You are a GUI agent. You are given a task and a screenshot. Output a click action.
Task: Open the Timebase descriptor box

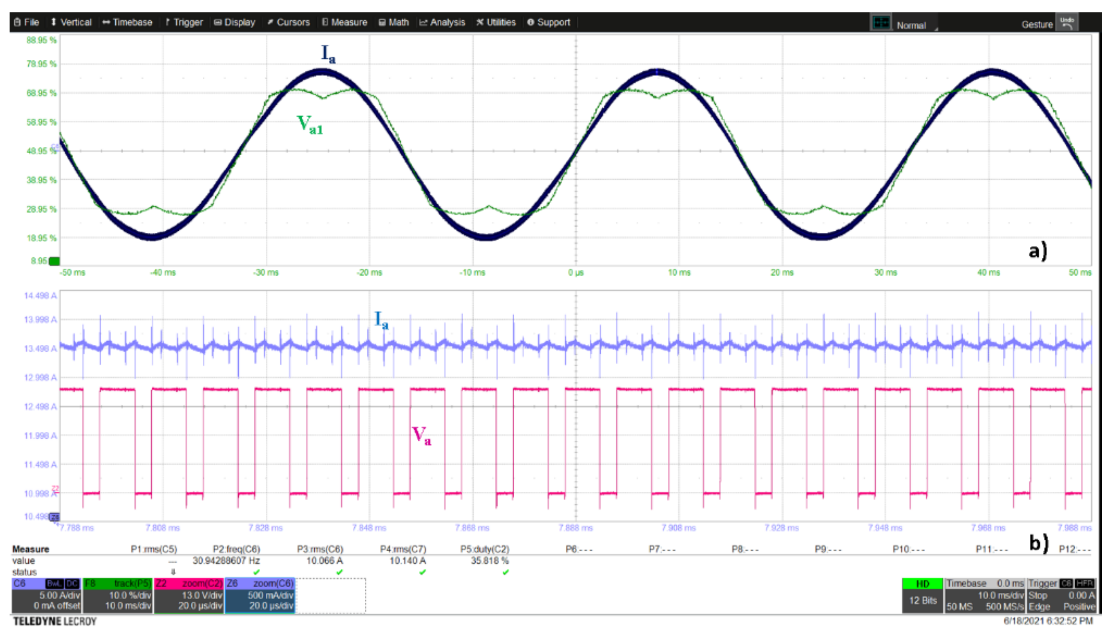coord(985,596)
